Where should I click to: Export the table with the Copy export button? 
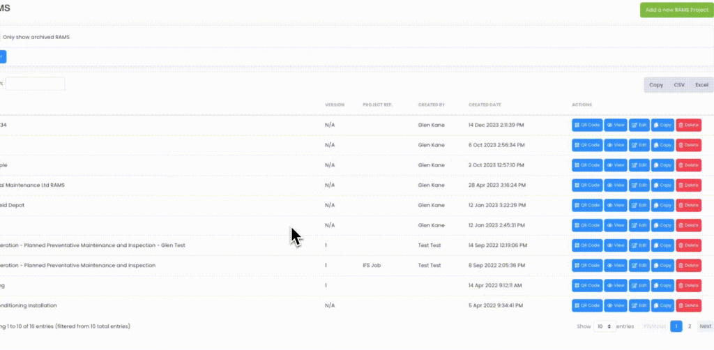click(x=655, y=84)
